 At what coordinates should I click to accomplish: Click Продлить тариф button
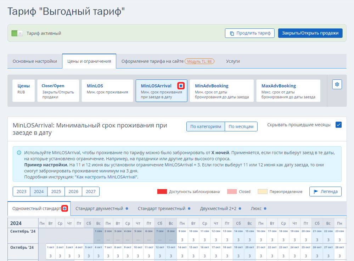(250, 33)
